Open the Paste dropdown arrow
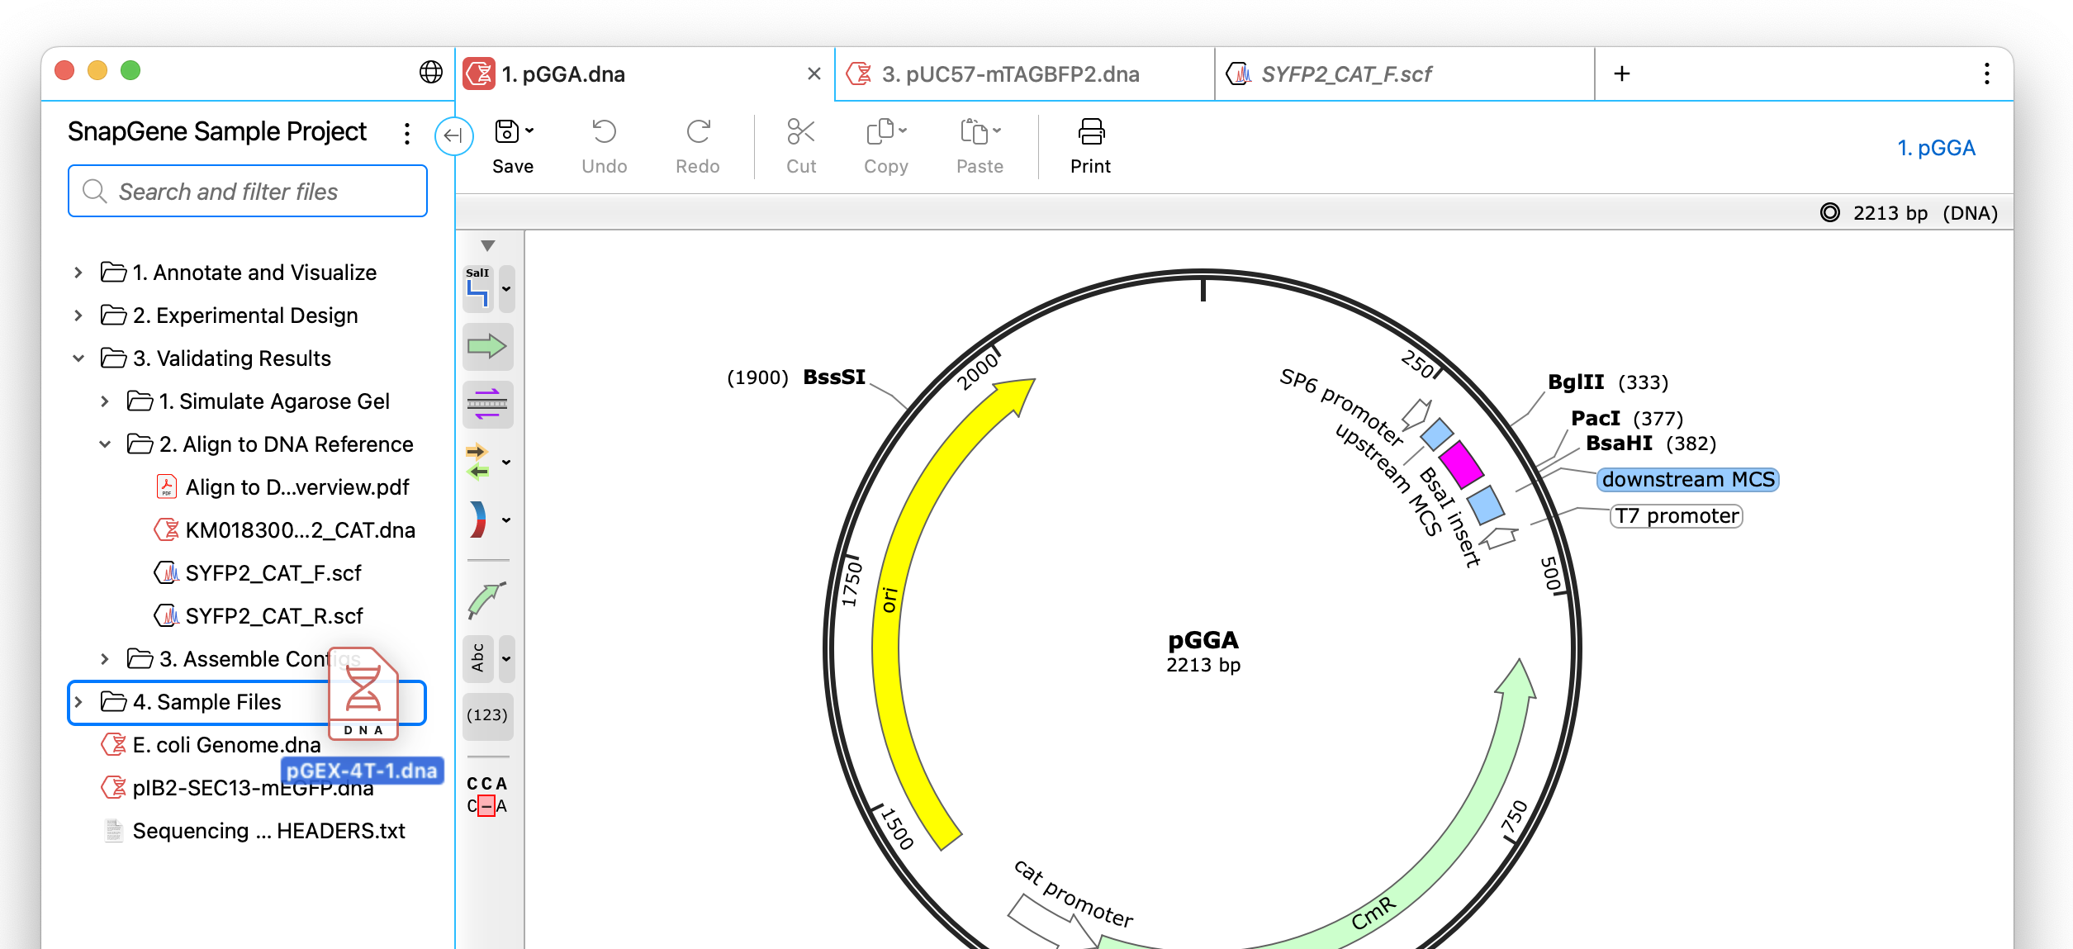The image size is (2073, 949). coord(997,130)
